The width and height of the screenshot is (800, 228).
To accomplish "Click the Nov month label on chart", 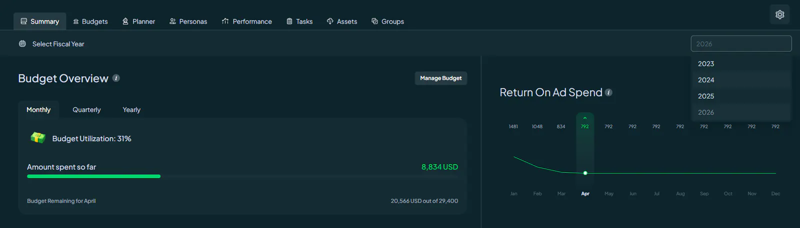I will click(x=752, y=194).
